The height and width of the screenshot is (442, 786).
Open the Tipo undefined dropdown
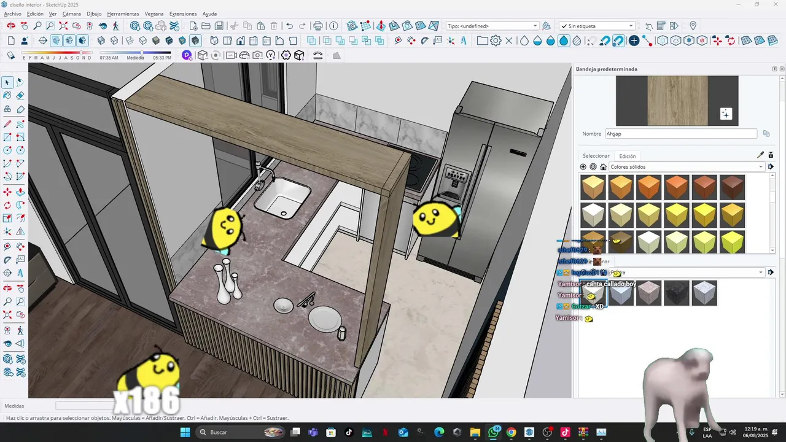point(492,26)
